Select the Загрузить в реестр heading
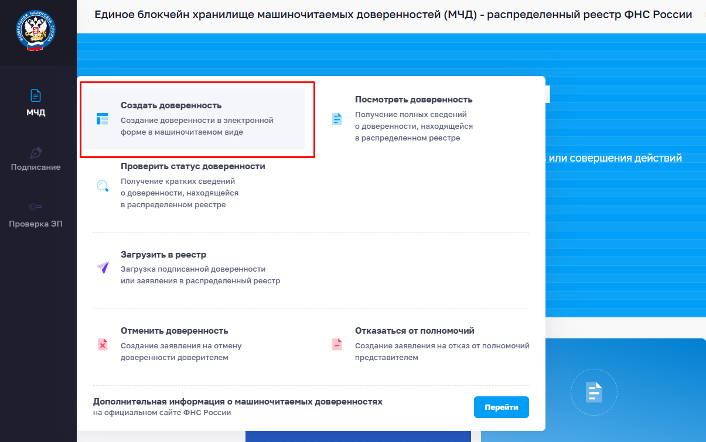 [163, 255]
